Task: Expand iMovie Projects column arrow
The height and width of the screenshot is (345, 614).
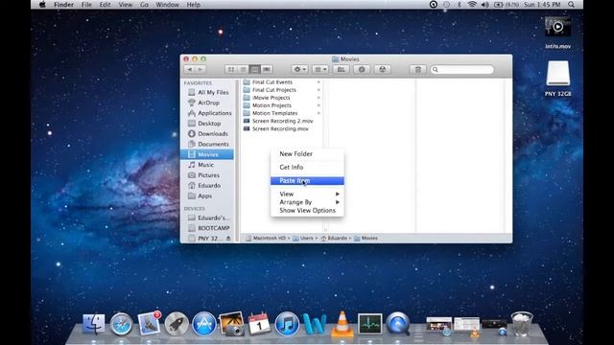Action: pos(319,98)
